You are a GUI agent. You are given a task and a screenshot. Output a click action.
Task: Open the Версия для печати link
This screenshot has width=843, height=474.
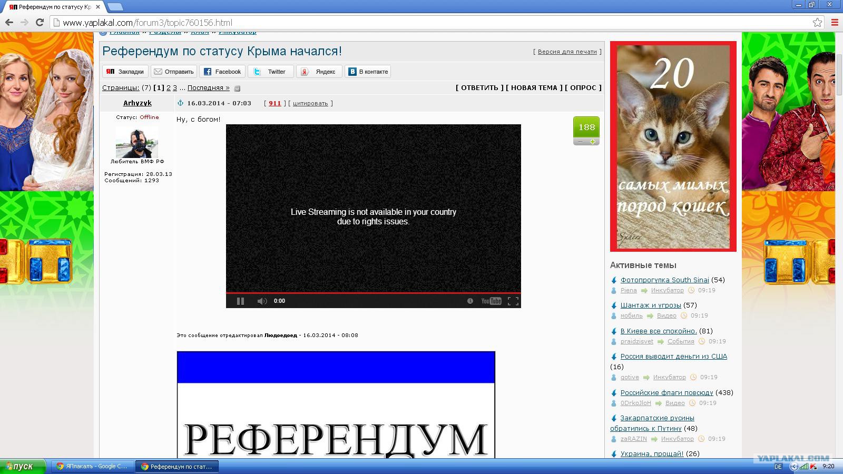click(x=567, y=52)
